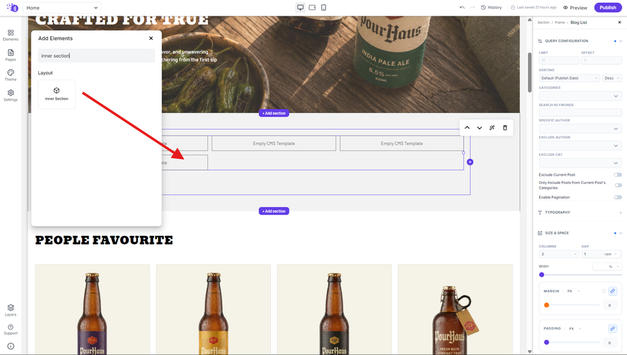The width and height of the screenshot is (627, 355).
Task: Click the builder logo icon
Action: 12,7
